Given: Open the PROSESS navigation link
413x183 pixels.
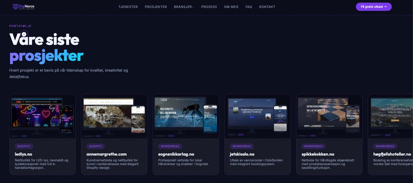Looking at the screenshot, I should coord(209,7).
